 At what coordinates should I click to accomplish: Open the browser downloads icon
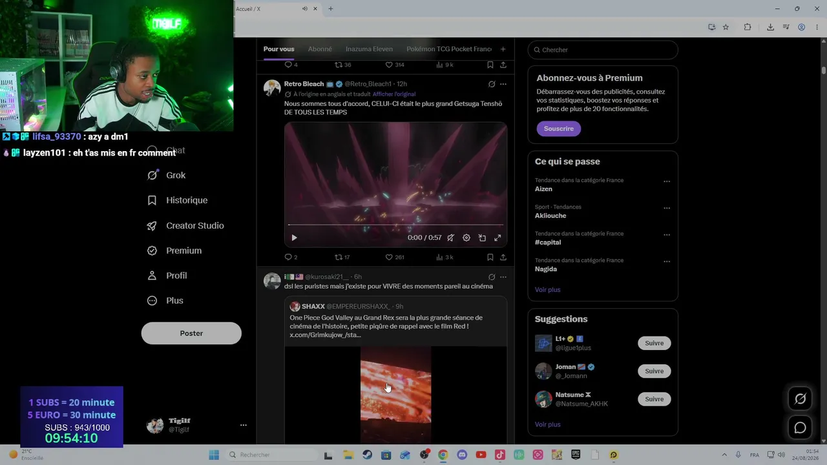tap(770, 27)
